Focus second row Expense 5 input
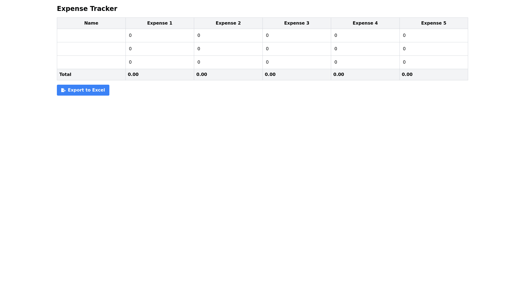Viewport: 525px width, 295px height. click(434, 49)
